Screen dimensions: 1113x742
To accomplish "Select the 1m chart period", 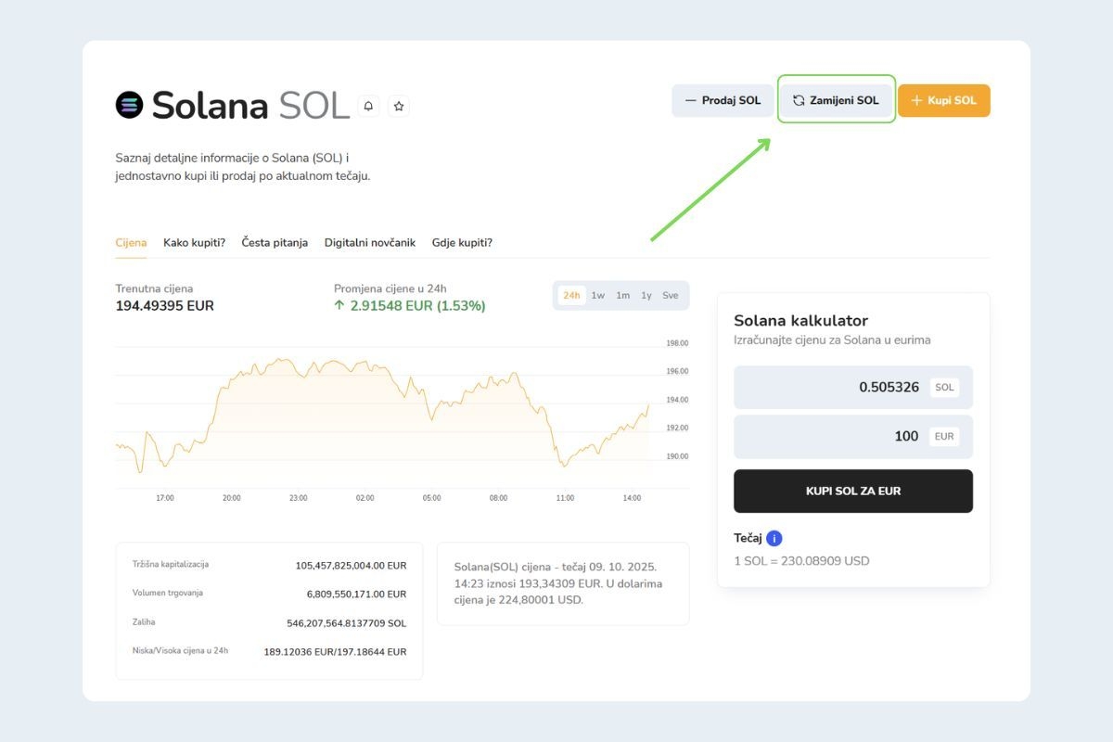I will coord(621,295).
